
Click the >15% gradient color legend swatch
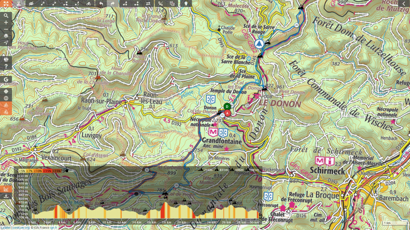click(57, 171)
